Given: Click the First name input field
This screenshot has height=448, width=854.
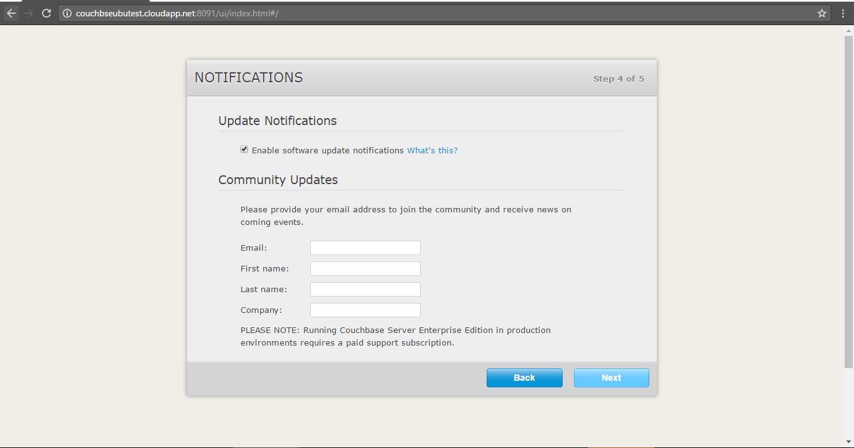Looking at the screenshot, I should point(365,268).
